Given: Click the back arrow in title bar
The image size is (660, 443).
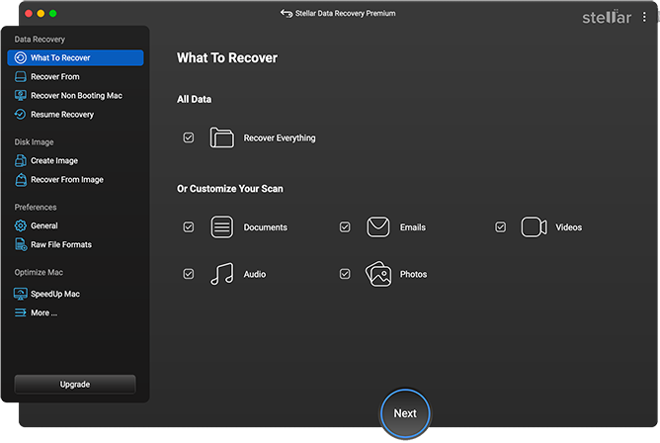Looking at the screenshot, I should tap(286, 14).
